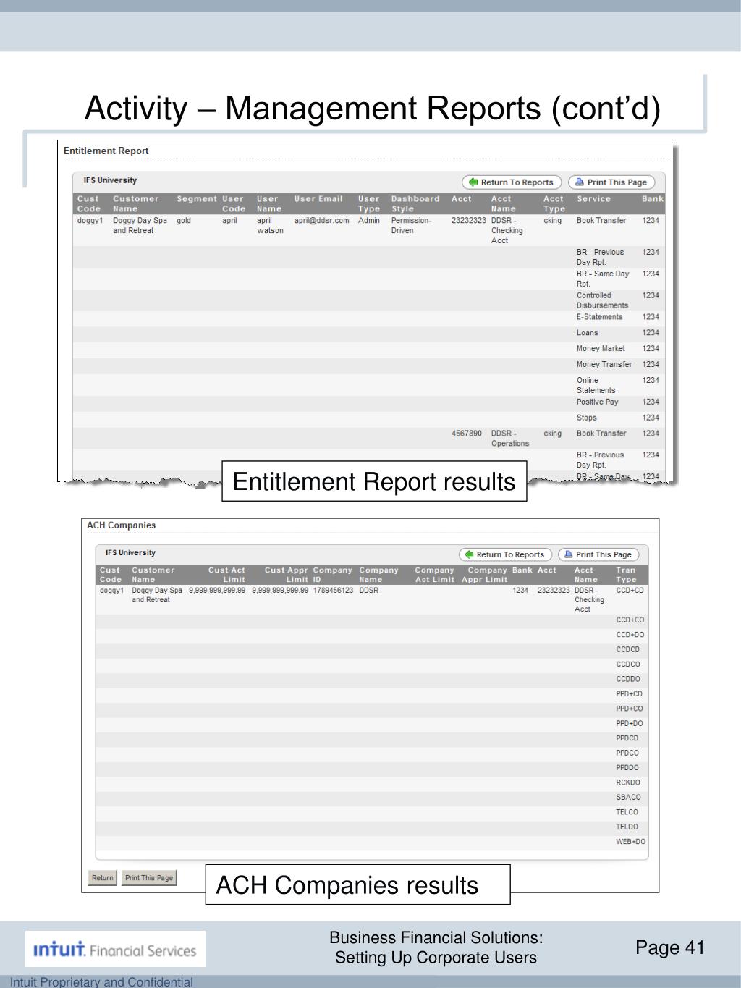Click the Tran Type column header
741x988 pixels.
point(626,575)
